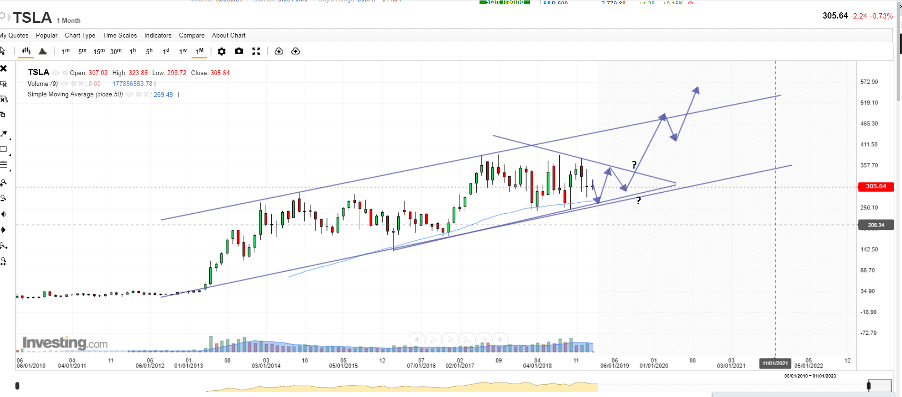
Task: Switch to the 1w timeframe
Action: coord(183,51)
